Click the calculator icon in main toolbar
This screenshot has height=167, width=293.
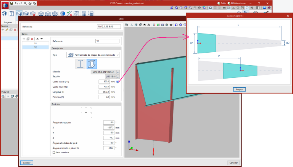pyautogui.click(x=84, y=14)
